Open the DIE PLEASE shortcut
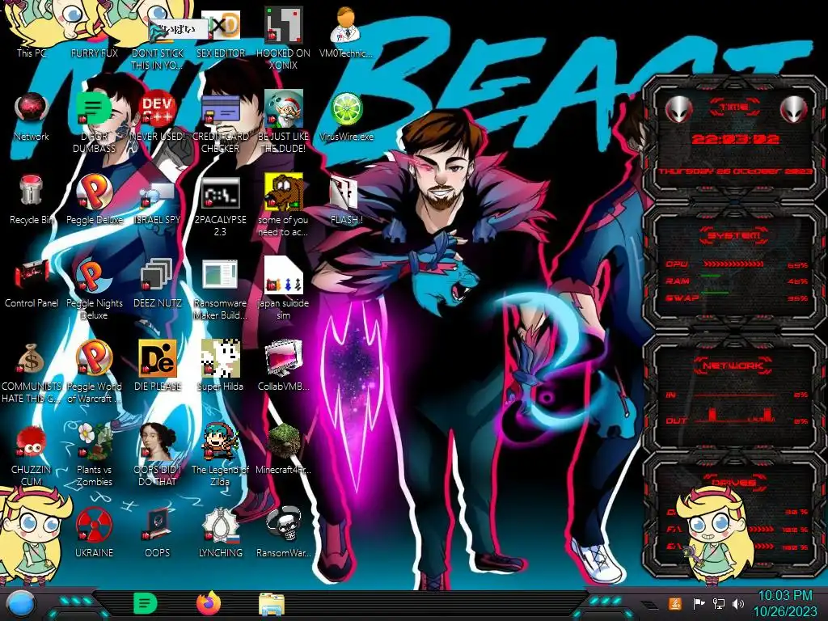 (158, 366)
